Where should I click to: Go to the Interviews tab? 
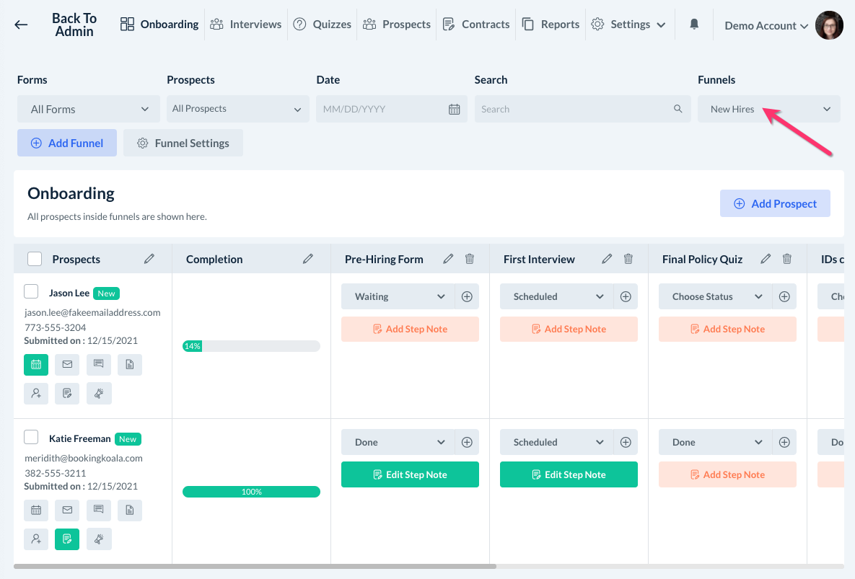246,25
